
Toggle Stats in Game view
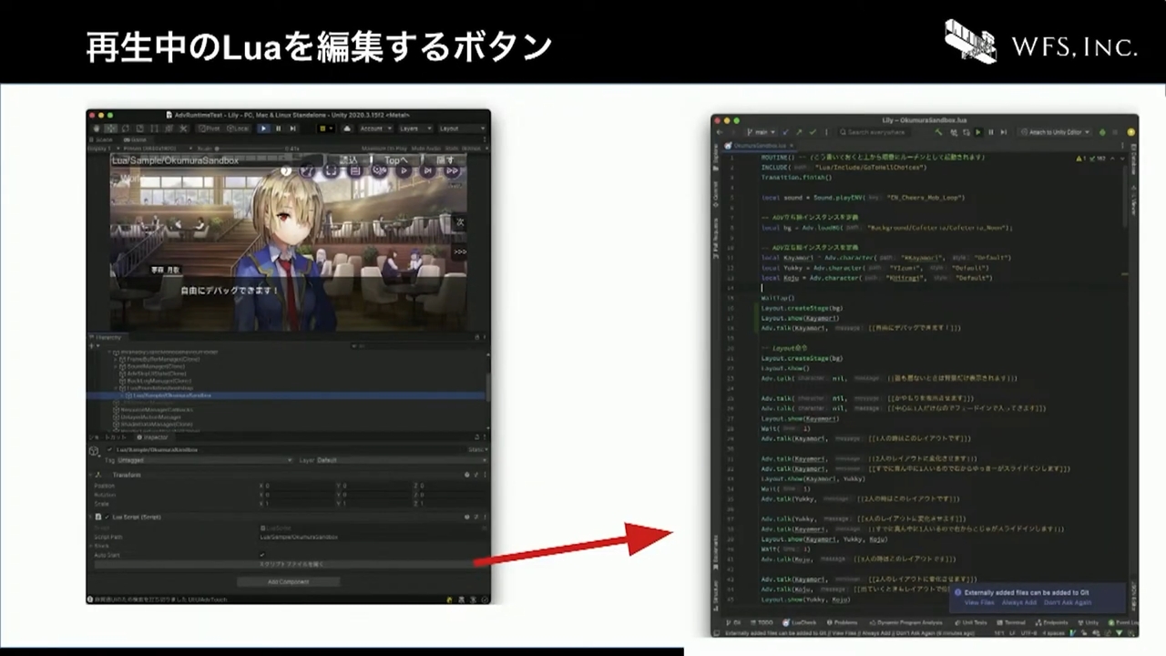(x=450, y=149)
